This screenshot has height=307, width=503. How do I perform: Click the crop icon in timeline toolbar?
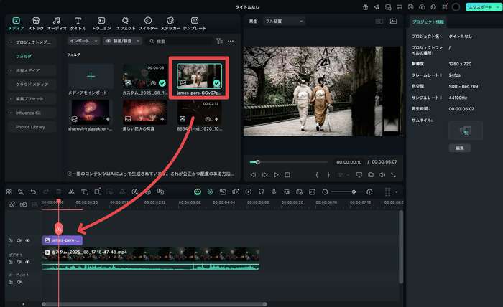(x=98, y=192)
